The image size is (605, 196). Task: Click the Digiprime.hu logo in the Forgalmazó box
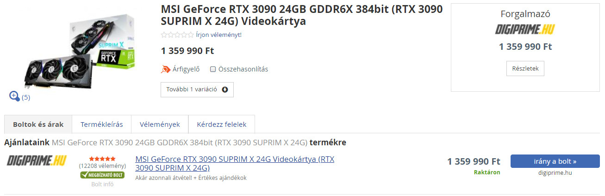coord(525,30)
